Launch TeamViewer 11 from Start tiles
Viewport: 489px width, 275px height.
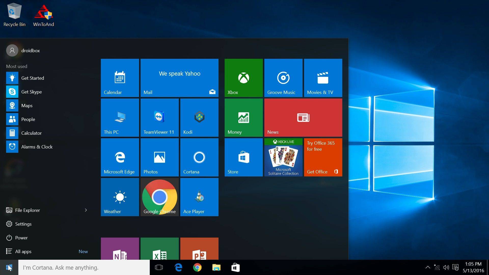click(159, 118)
